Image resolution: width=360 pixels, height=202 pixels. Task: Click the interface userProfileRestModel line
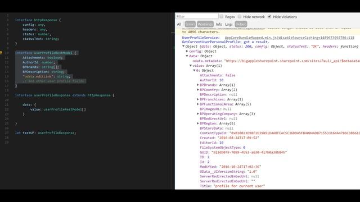pos(46,53)
